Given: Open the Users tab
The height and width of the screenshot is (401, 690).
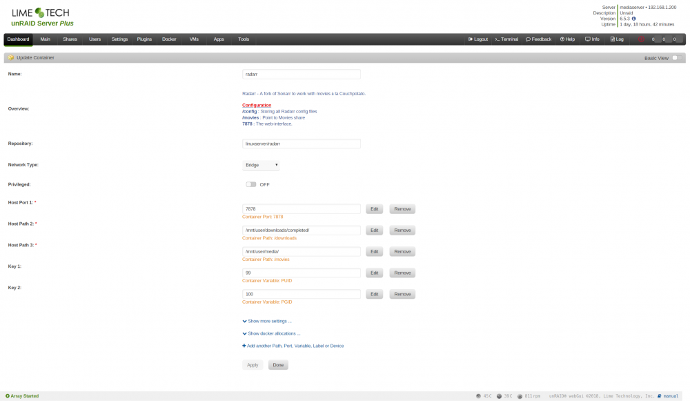Looking at the screenshot, I should (x=95, y=39).
